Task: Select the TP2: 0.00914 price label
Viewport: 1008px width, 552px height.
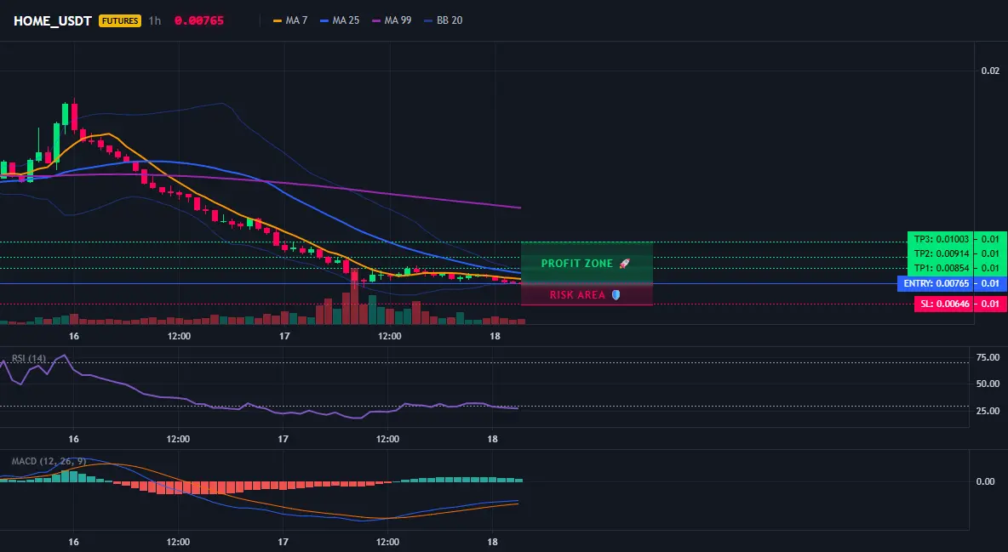Action: tap(941, 253)
